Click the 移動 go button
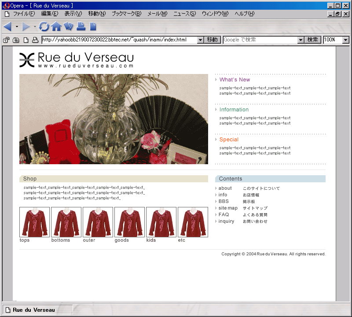The width and height of the screenshot is (352, 317). pyautogui.click(x=213, y=40)
